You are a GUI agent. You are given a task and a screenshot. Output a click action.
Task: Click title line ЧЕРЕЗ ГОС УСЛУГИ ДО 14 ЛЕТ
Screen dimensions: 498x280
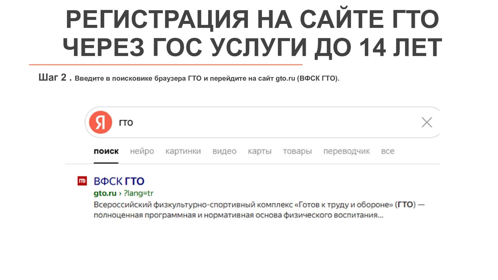(x=252, y=47)
